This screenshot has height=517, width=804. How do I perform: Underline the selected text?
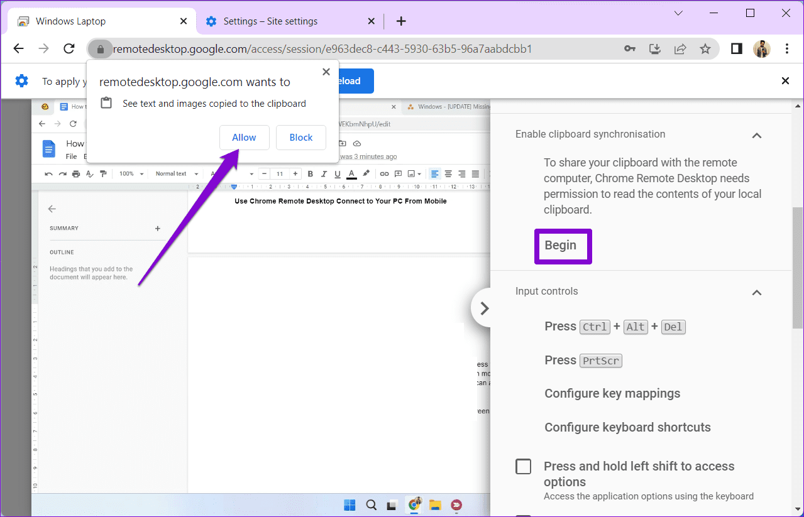point(337,173)
